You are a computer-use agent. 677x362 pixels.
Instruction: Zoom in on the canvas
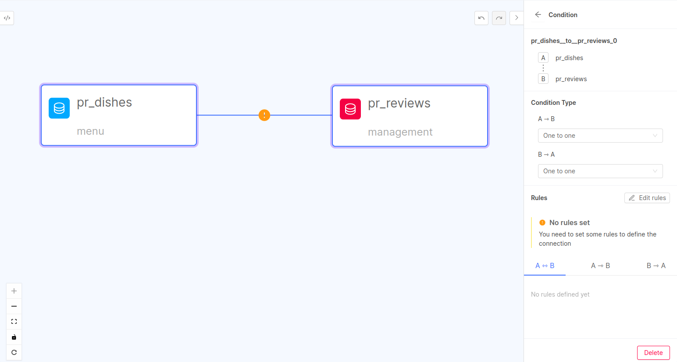[x=14, y=291]
